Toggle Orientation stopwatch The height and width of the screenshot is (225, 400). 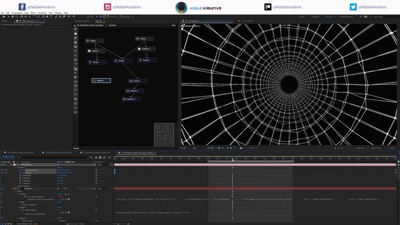20,176
